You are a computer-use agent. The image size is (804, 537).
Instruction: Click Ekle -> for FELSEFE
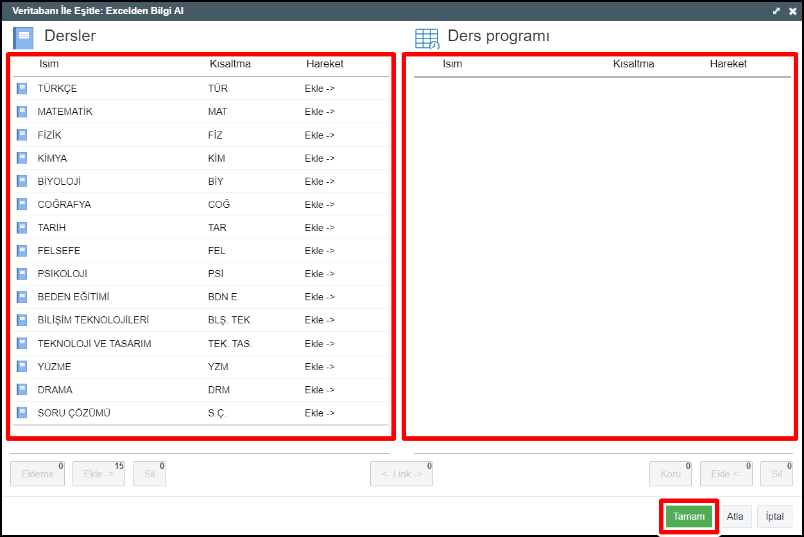coord(320,250)
